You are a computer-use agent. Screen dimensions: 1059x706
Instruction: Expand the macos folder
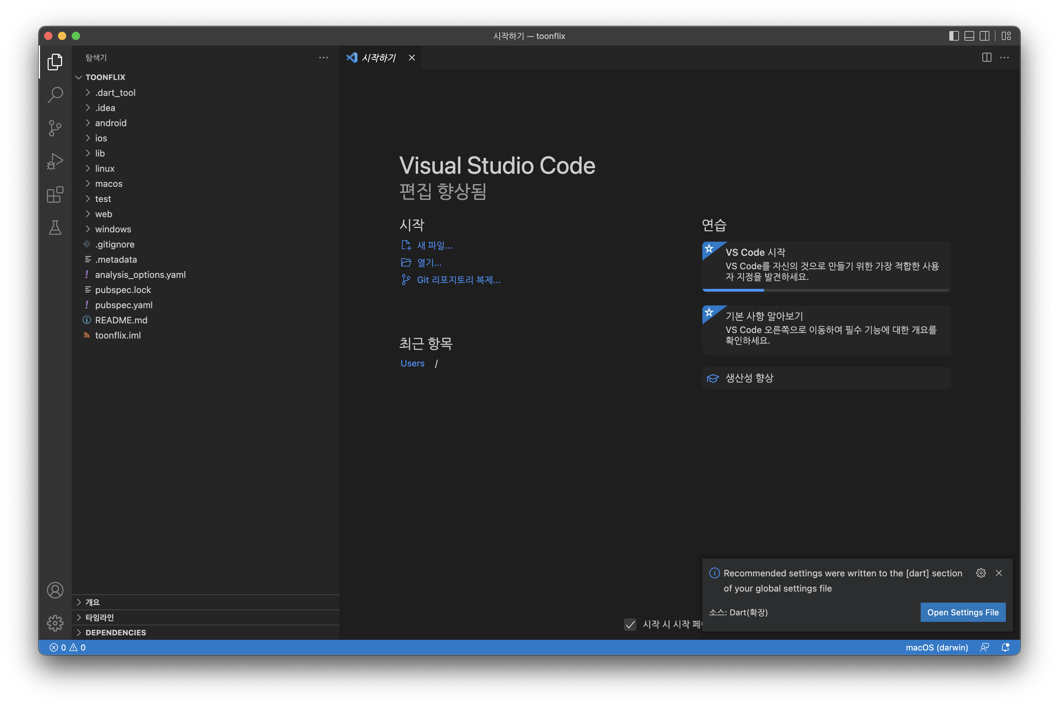(205, 184)
